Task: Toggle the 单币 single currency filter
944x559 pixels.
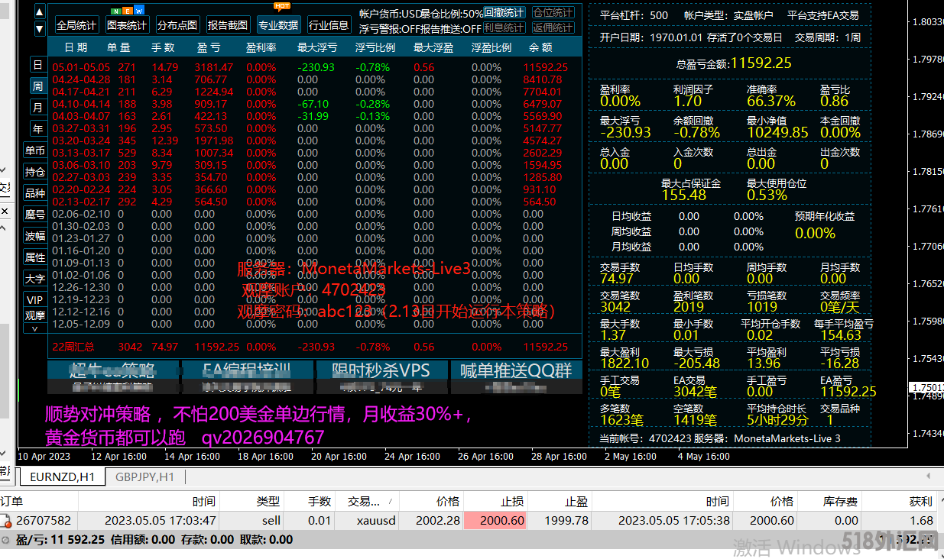Action: point(35,150)
